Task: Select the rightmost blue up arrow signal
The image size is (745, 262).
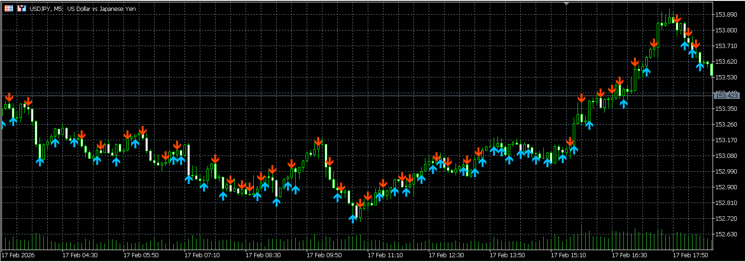Action: pyautogui.click(x=700, y=66)
